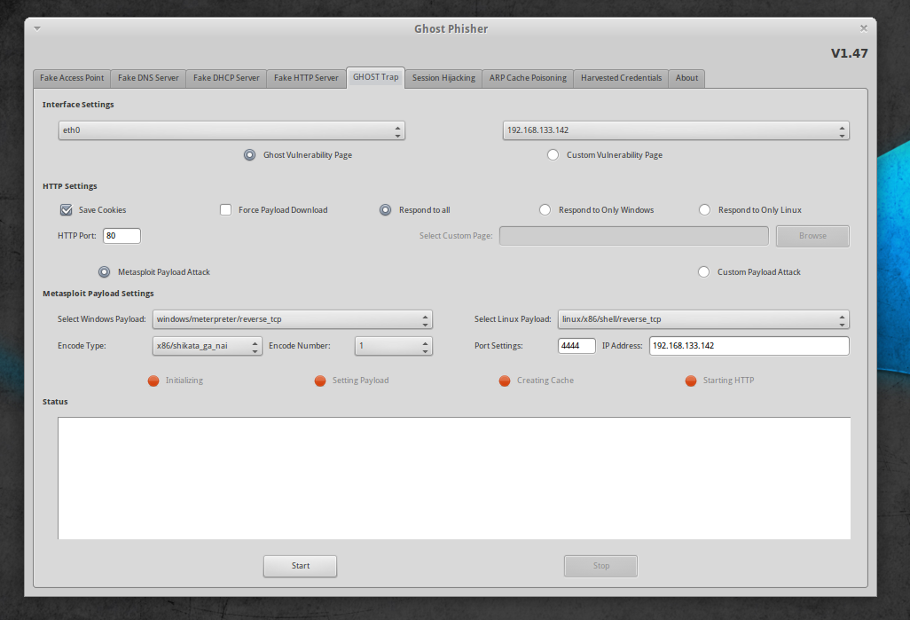Expand the Select Linux Payload dropdown

click(703, 319)
